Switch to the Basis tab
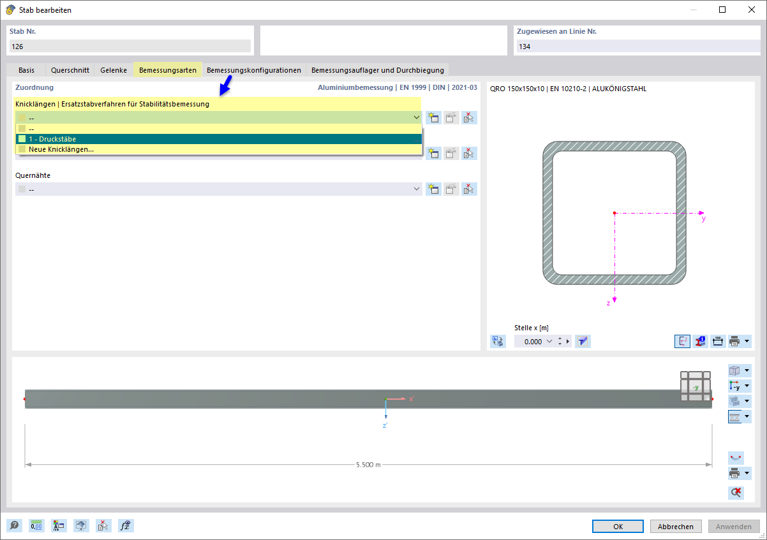767x540 pixels. click(x=26, y=70)
